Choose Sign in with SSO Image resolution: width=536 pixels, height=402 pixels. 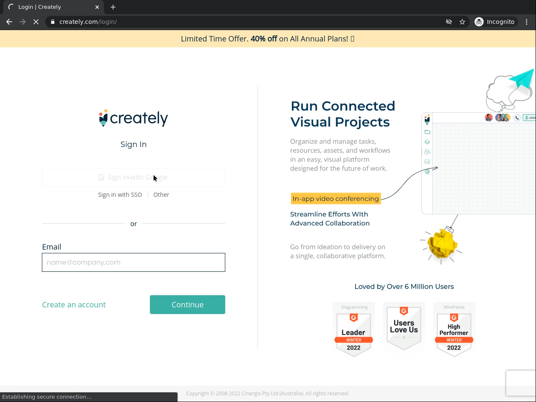tap(120, 195)
